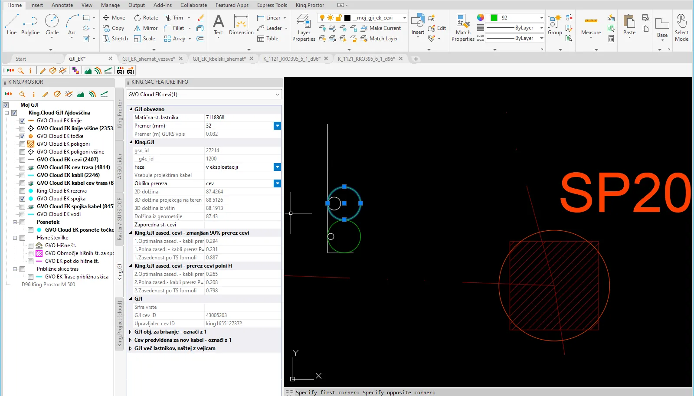Expand the GJI več lastnikov section

click(x=131, y=348)
